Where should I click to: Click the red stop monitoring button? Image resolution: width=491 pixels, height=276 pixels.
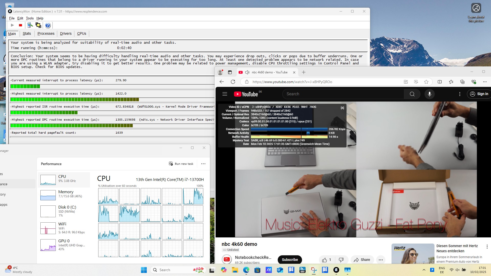(x=20, y=25)
